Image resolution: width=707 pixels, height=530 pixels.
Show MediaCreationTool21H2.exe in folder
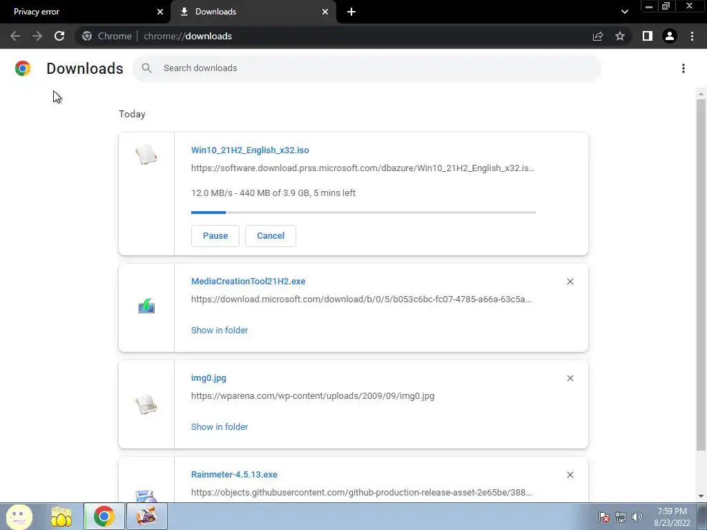219,331
